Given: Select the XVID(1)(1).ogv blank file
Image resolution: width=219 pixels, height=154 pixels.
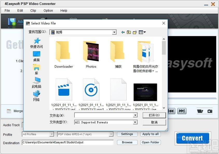Looking at the screenshot, I should click(118, 94).
